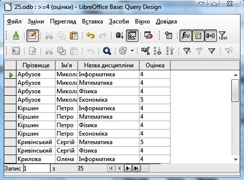Click Крилова surname cell

tap(36, 159)
